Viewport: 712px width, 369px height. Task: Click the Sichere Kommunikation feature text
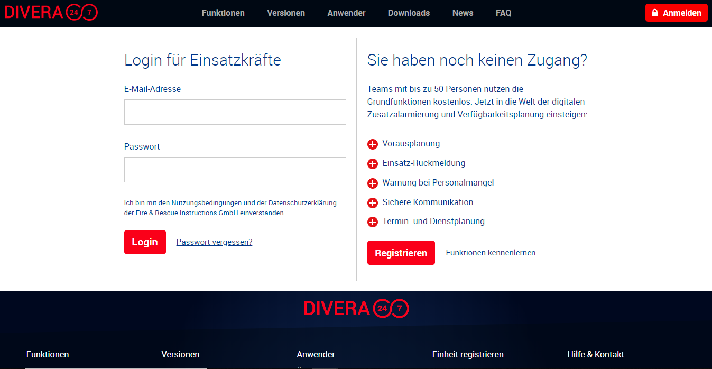[x=428, y=202]
